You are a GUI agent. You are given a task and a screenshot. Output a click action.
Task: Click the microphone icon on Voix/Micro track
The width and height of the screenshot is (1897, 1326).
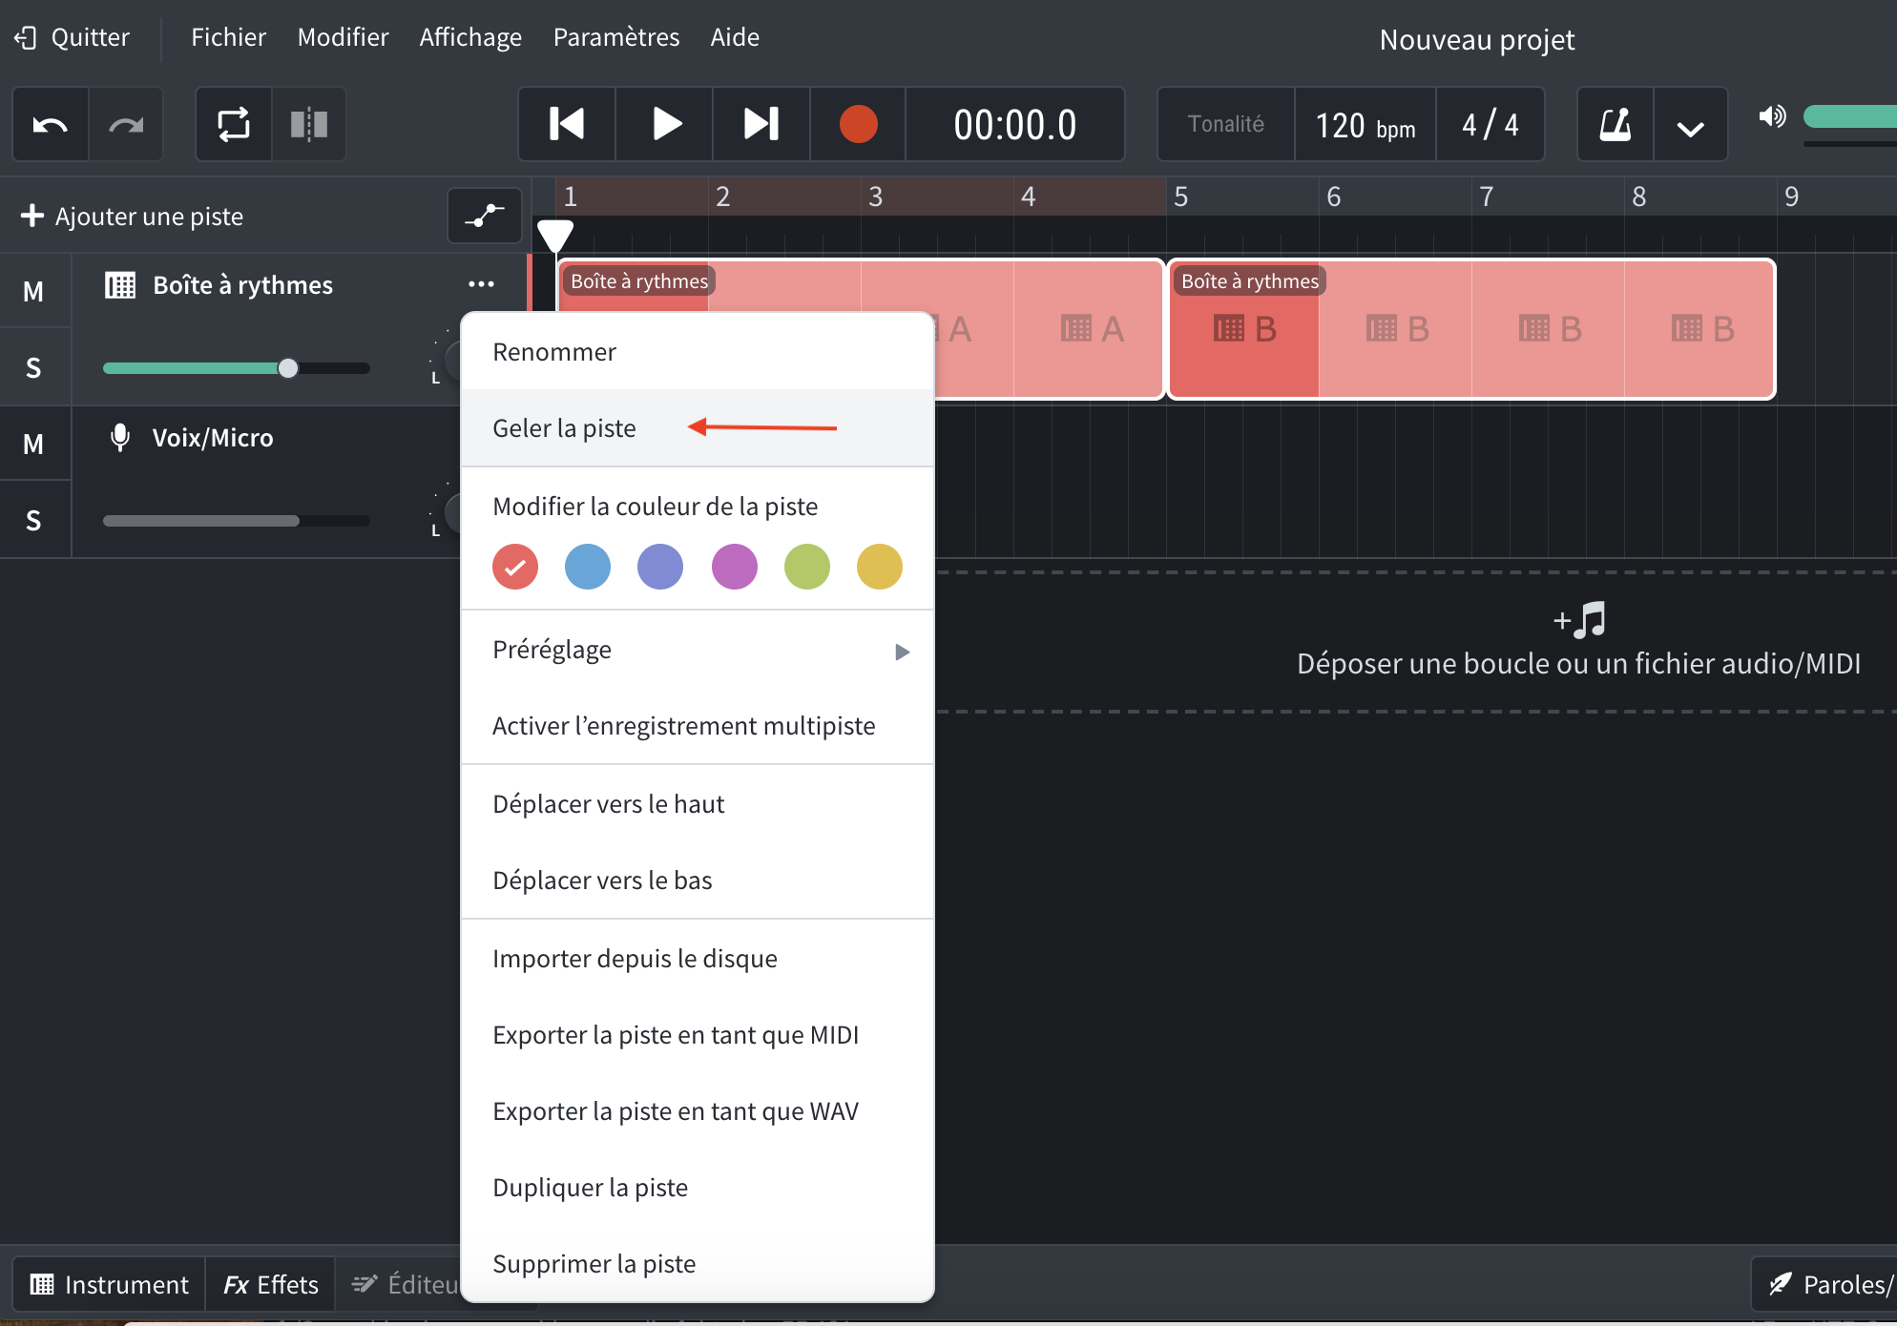pos(118,437)
